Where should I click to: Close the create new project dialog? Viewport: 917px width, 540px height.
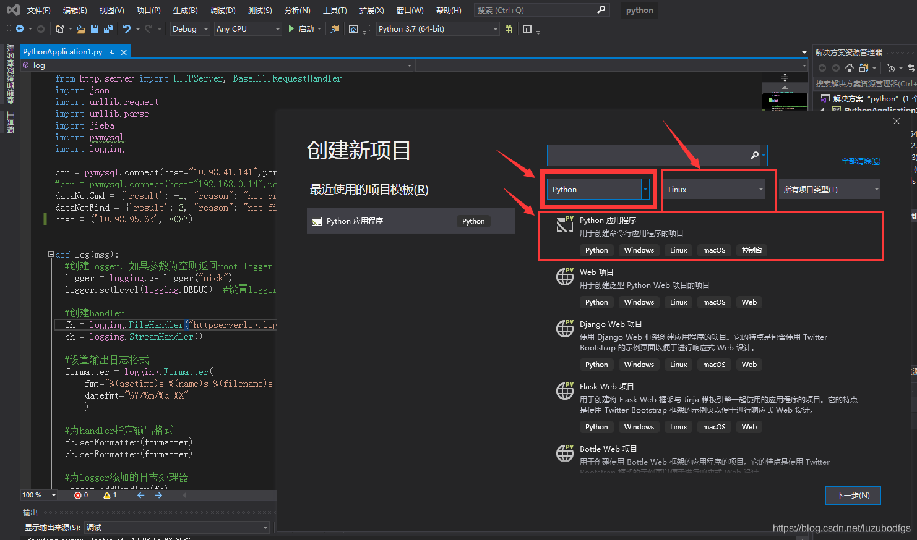point(897,121)
